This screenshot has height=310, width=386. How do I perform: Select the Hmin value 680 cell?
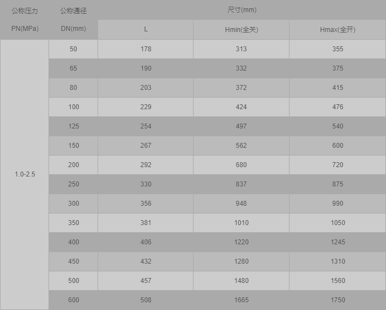coord(241,165)
